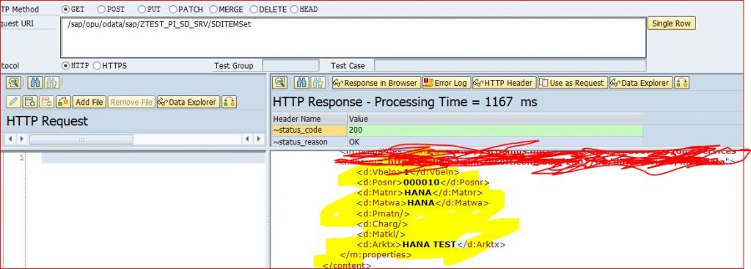The height and width of the screenshot is (269, 751).
Task: Click the add header row icon
Action: pos(30,102)
